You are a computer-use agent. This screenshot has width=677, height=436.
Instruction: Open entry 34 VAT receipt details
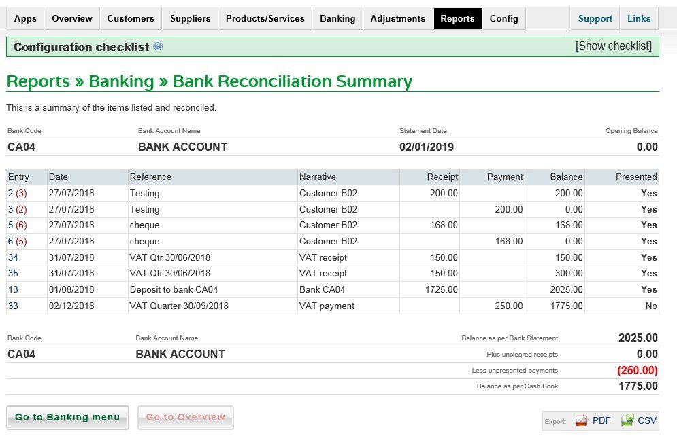(x=14, y=257)
